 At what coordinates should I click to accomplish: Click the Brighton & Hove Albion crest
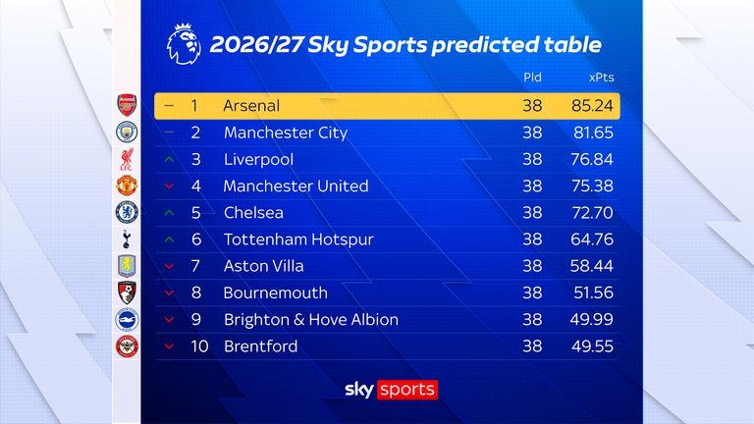(x=127, y=319)
